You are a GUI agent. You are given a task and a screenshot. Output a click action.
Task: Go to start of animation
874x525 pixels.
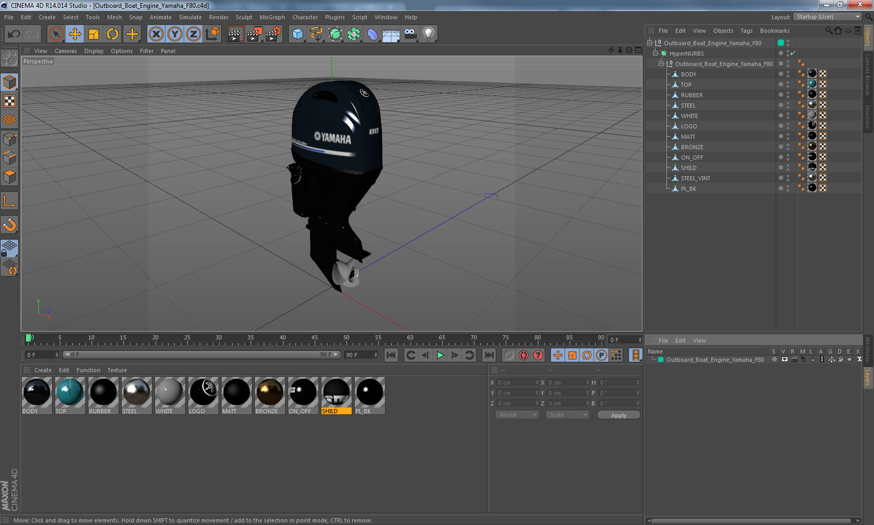[391, 355]
